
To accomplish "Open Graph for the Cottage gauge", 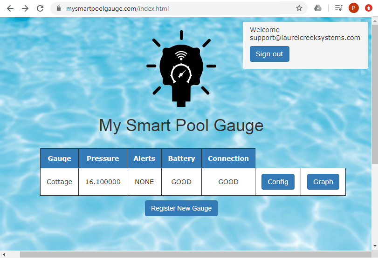I will 323,182.
